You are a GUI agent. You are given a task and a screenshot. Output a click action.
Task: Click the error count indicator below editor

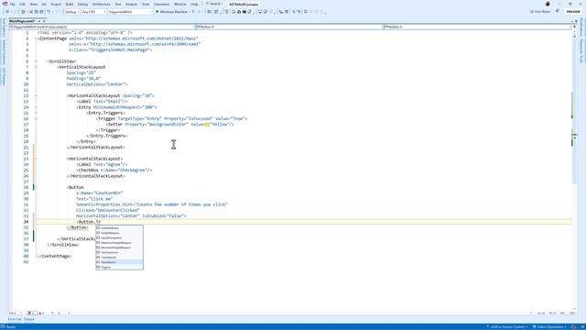pos(32,313)
